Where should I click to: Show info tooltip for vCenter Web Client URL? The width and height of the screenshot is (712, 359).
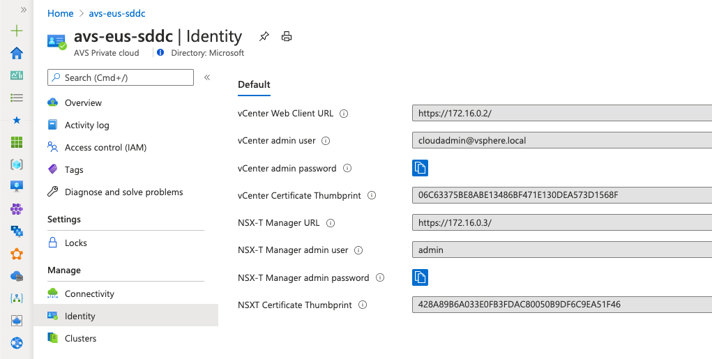(x=344, y=114)
